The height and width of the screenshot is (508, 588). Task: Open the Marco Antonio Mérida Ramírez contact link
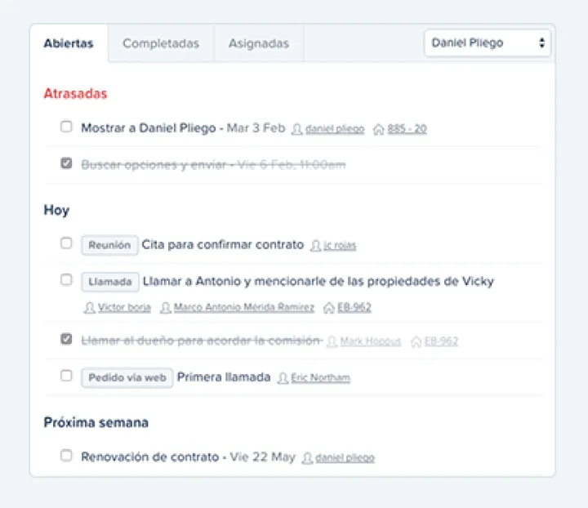(244, 308)
